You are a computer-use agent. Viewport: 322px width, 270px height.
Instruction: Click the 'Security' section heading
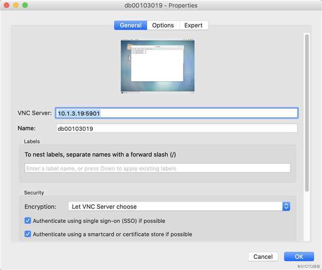point(34,192)
